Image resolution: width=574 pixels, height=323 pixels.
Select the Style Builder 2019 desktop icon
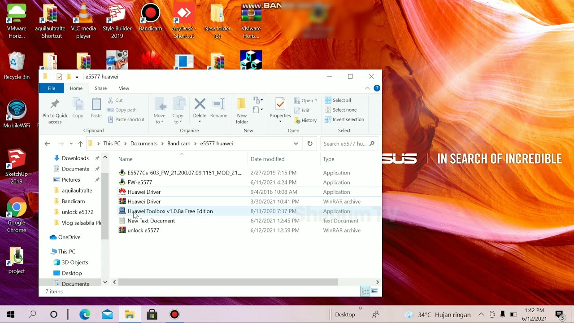(x=117, y=21)
